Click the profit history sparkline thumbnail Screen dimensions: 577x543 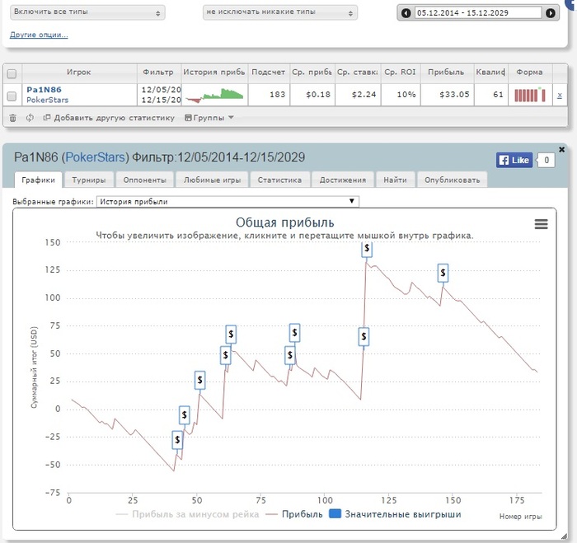[x=214, y=95]
